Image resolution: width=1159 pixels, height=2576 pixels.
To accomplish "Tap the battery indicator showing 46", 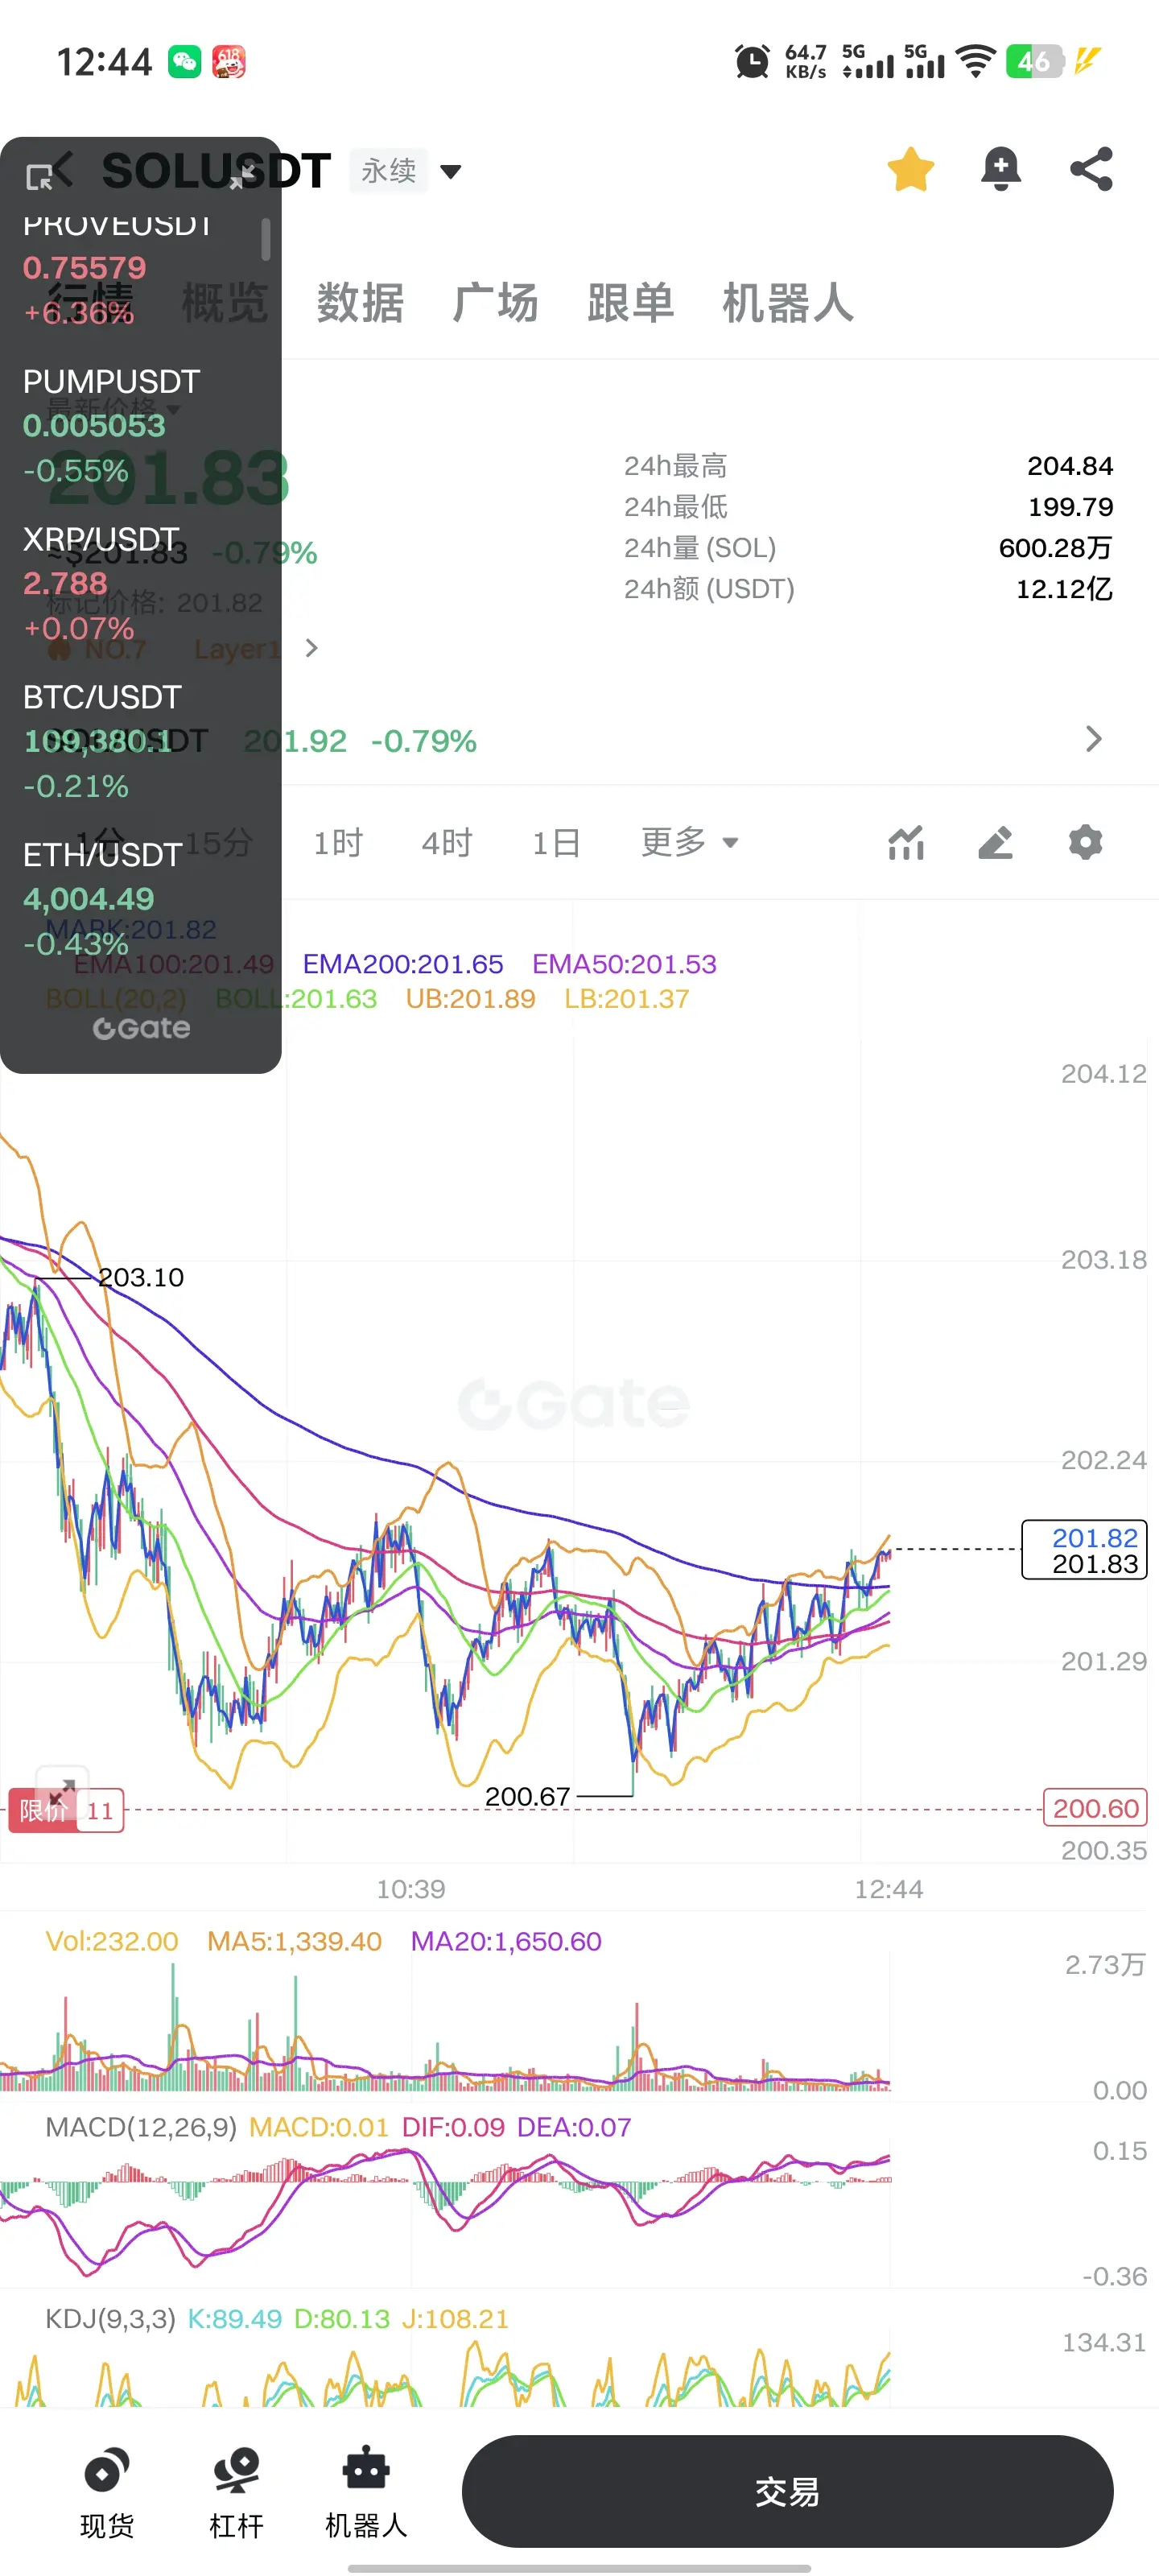I will (x=1034, y=62).
